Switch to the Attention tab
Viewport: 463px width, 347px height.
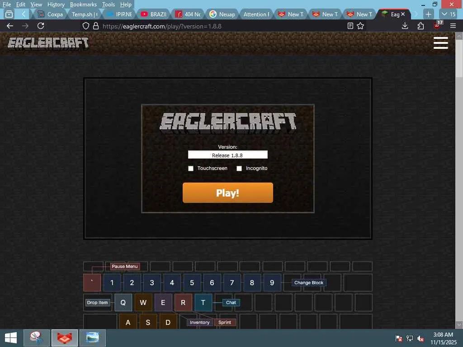point(256,14)
